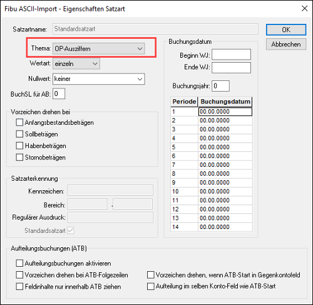Select Buchungsdatum cell for period 4
Screen dimensions: 313x305
pyautogui.click(x=225, y=138)
